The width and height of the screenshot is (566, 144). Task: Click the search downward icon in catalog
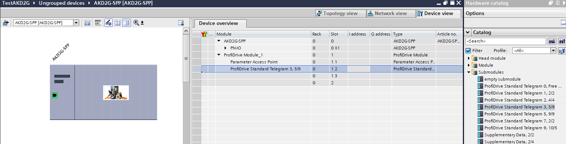(x=552, y=41)
